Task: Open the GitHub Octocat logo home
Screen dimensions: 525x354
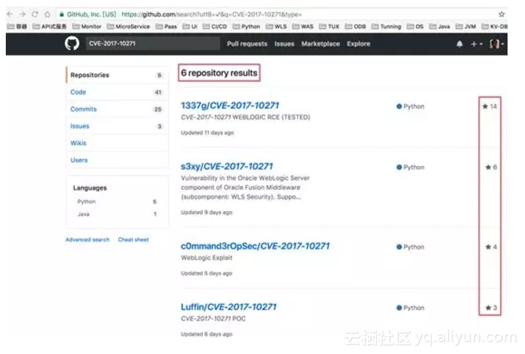Action: click(72, 44)
